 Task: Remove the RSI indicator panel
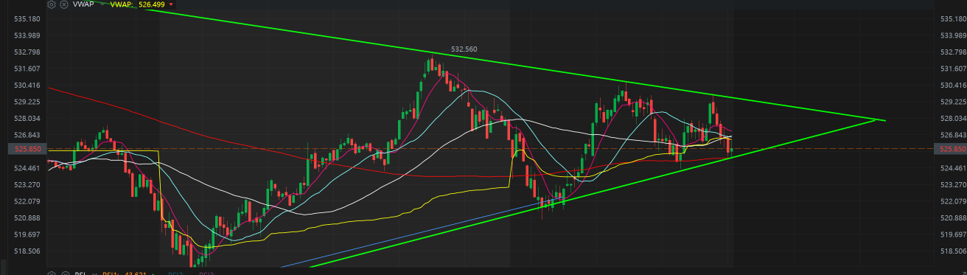(65, 273)
